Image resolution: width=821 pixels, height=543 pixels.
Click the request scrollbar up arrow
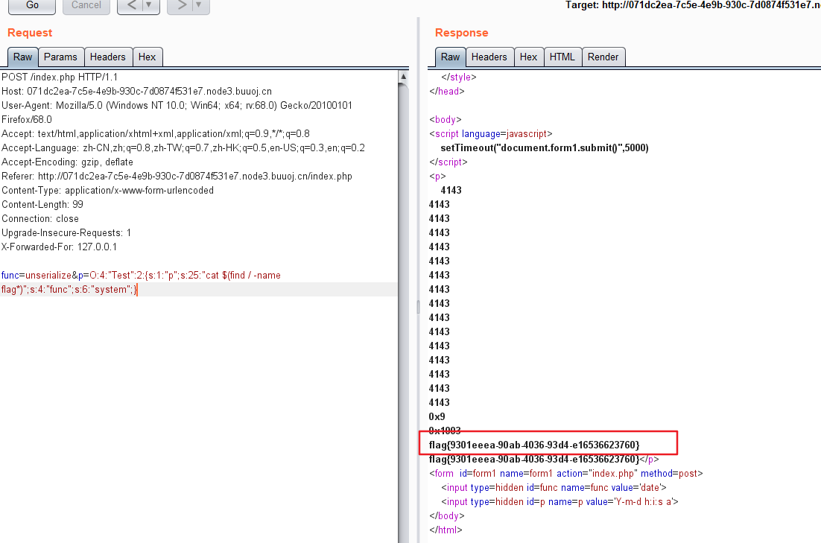403,77
